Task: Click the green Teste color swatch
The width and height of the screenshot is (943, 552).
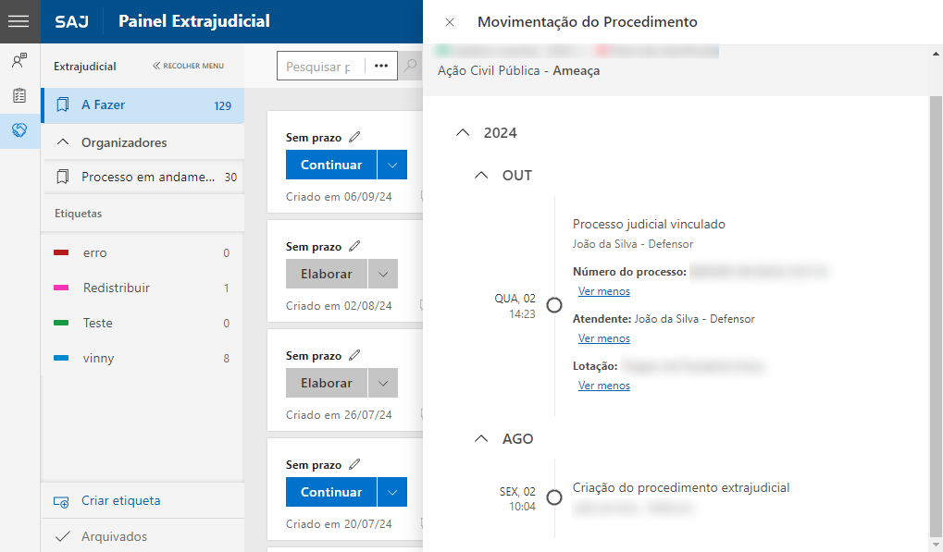Action: (x=61, y=323)
